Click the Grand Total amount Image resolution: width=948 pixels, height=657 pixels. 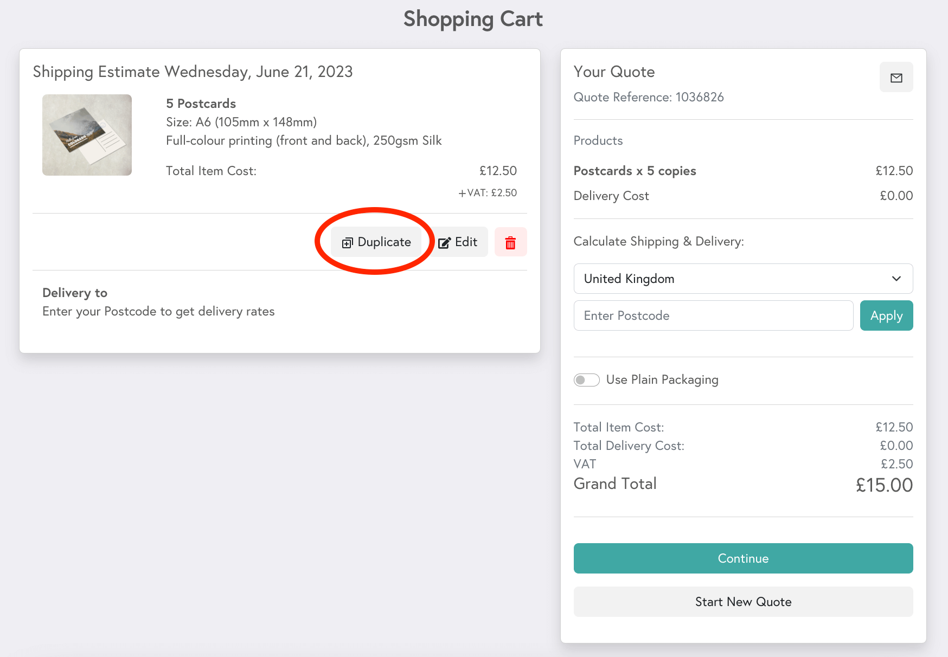click(884, 485)
